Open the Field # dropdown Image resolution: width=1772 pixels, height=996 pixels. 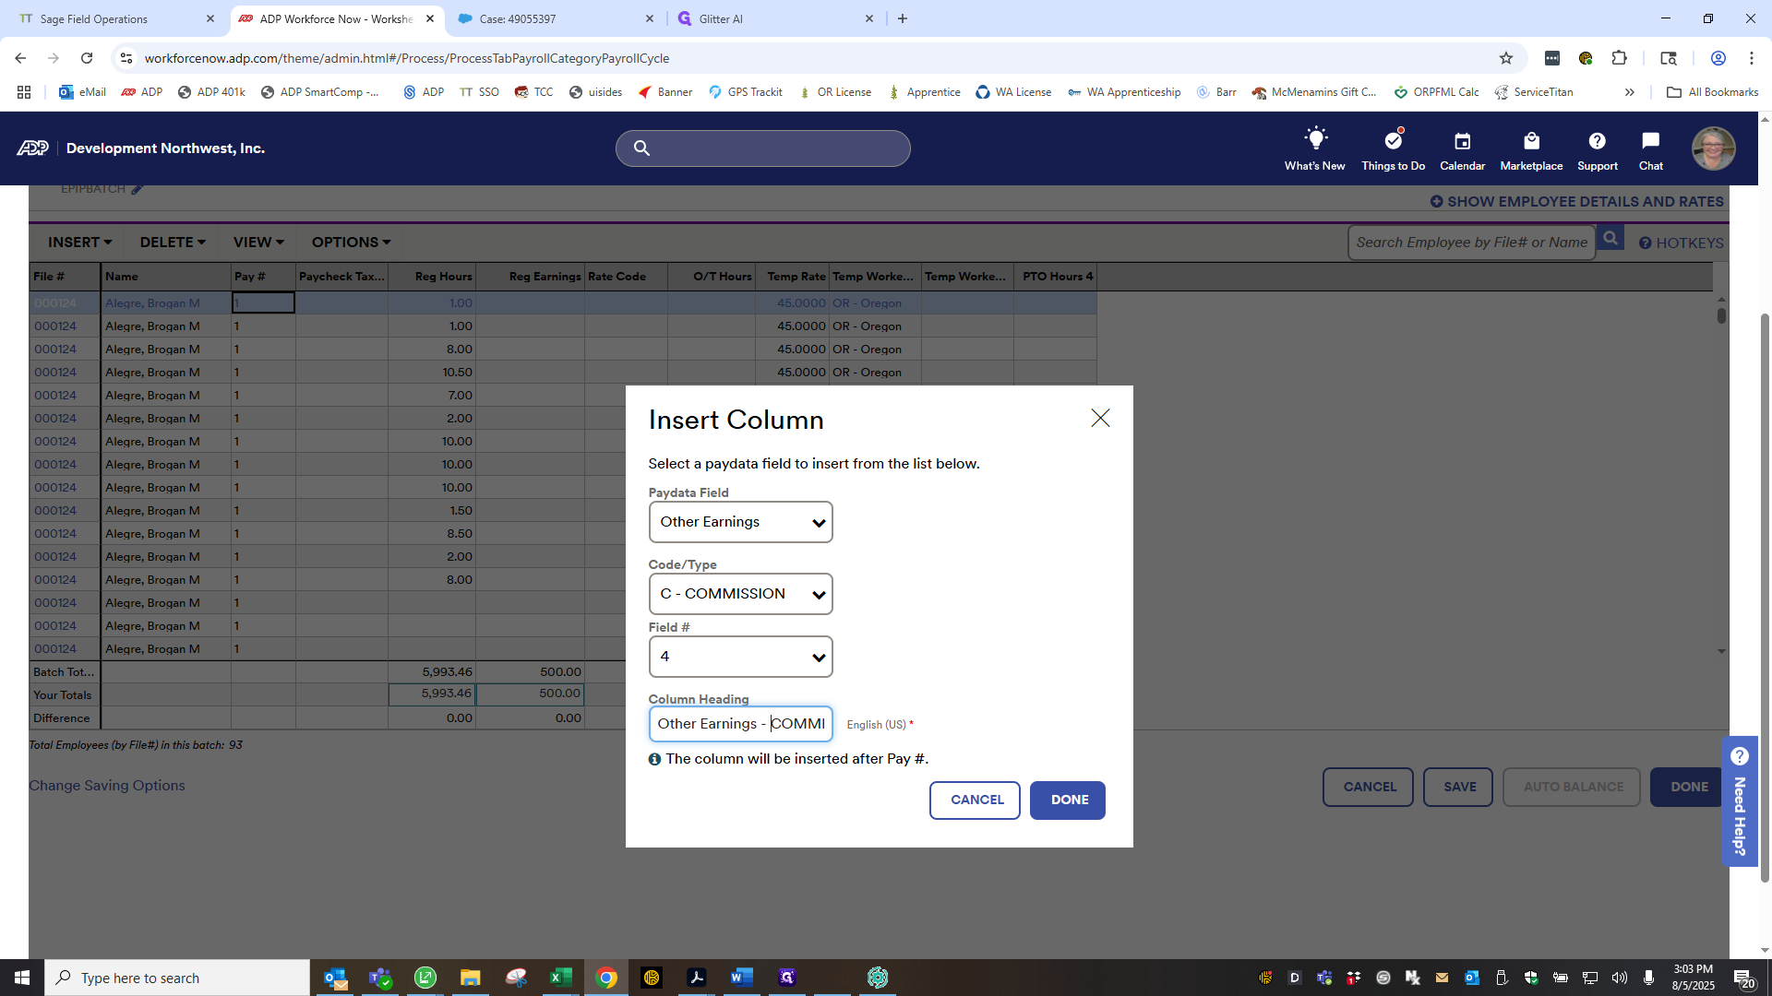coord(740,657)
